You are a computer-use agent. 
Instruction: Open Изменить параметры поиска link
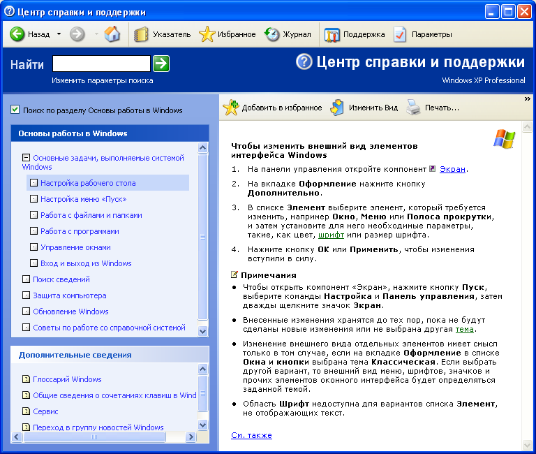click(102, 81)
